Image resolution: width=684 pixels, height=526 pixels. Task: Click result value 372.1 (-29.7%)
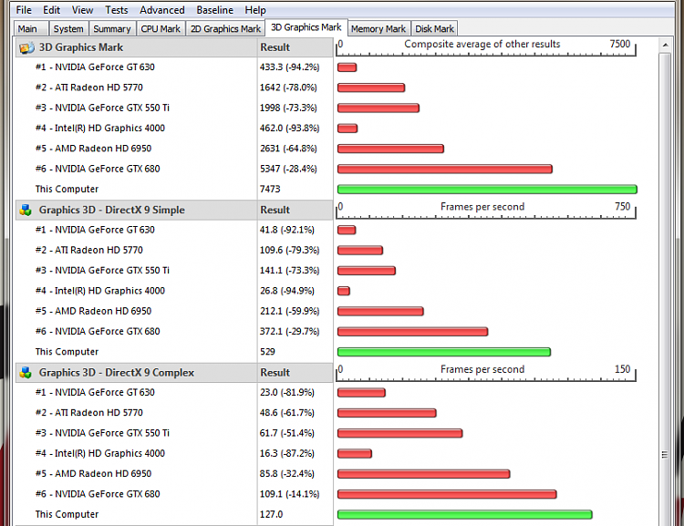point(290,332)
